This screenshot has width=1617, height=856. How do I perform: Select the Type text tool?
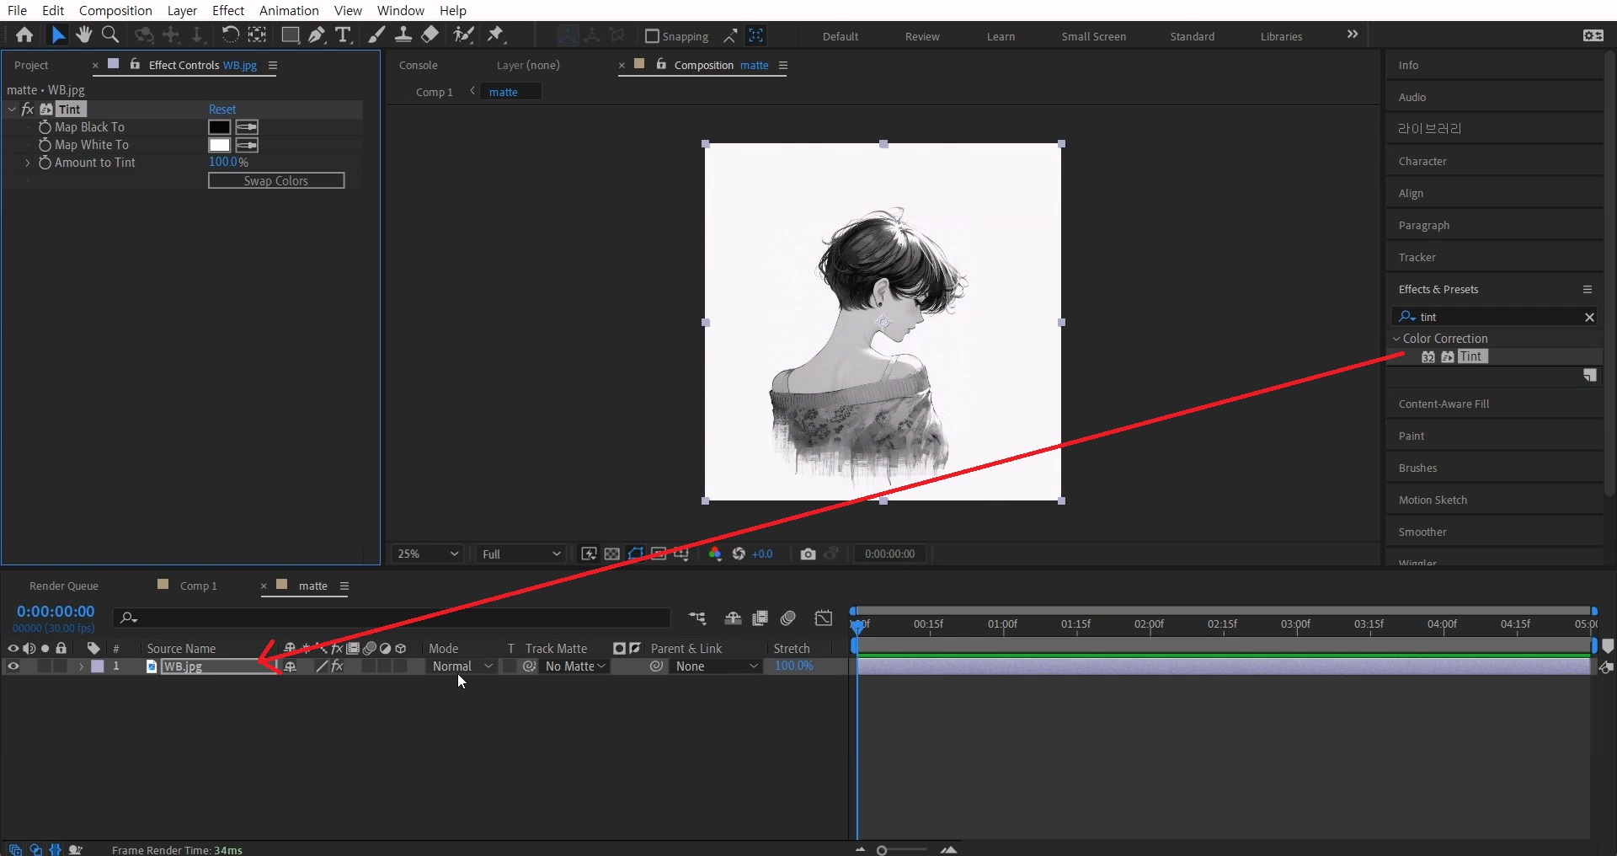click(x=343, y=35)
